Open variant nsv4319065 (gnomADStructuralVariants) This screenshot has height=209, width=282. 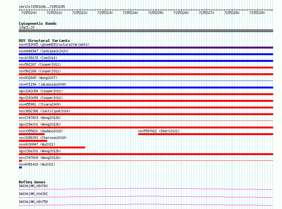pyautogui.click(x=54, y=44)
